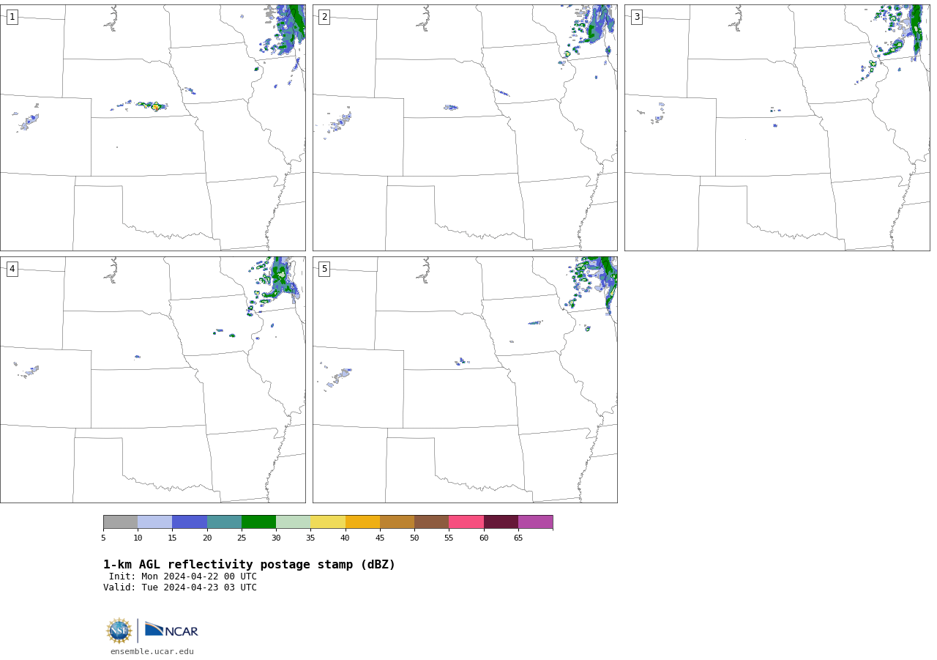Open ensemble member 5 reflectivity map
Viewport: 937px width, 660px height.
(465, 379)
